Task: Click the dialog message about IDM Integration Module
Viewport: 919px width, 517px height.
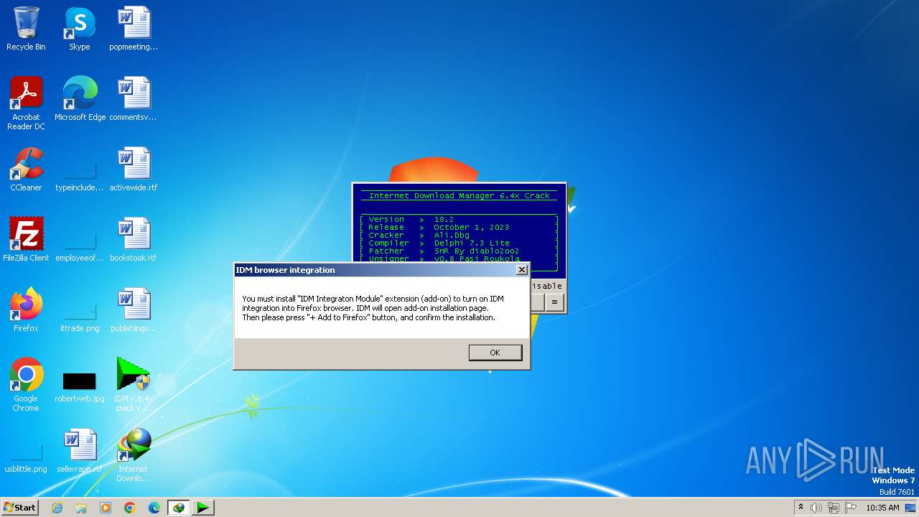Action: click(373, 308)
